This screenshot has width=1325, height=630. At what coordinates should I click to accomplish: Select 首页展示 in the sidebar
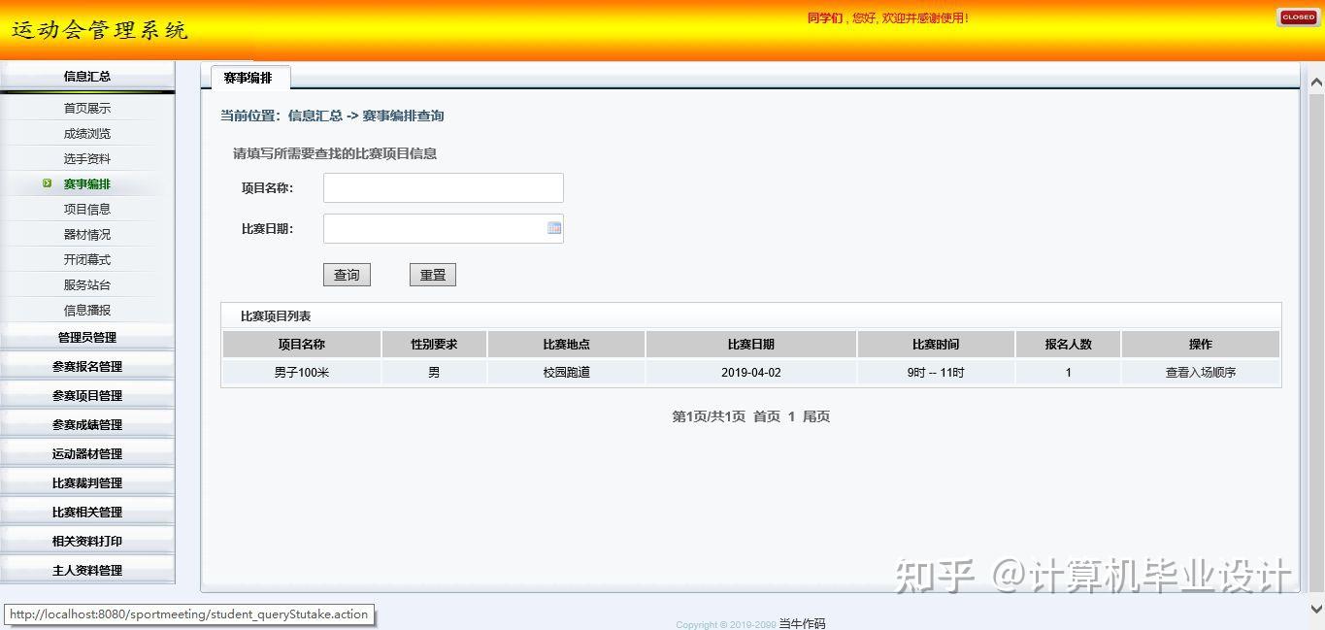coord(87,108)
